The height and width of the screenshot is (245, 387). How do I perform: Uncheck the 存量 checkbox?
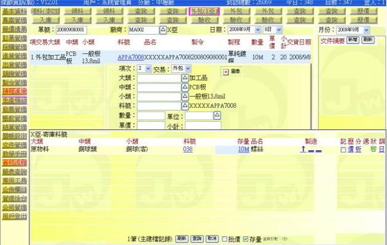(x=246, y=238)
